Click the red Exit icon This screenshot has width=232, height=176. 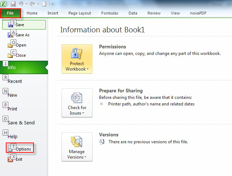pyautogui.click(x=10, y=159)
